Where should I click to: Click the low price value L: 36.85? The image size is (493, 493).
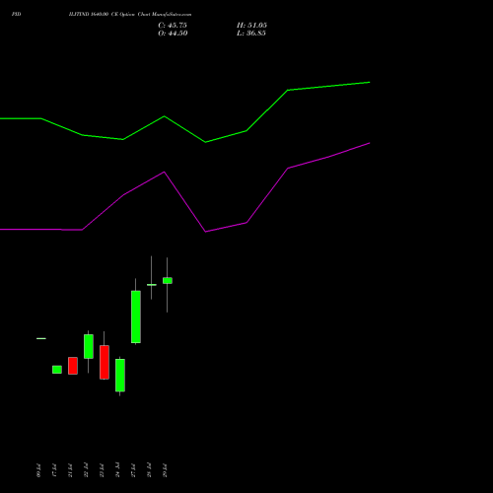point(251,34)
